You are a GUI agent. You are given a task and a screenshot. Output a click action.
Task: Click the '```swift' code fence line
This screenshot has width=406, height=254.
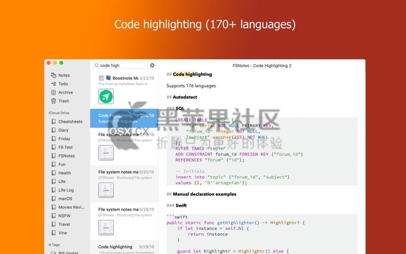click(x=177, y=217)
